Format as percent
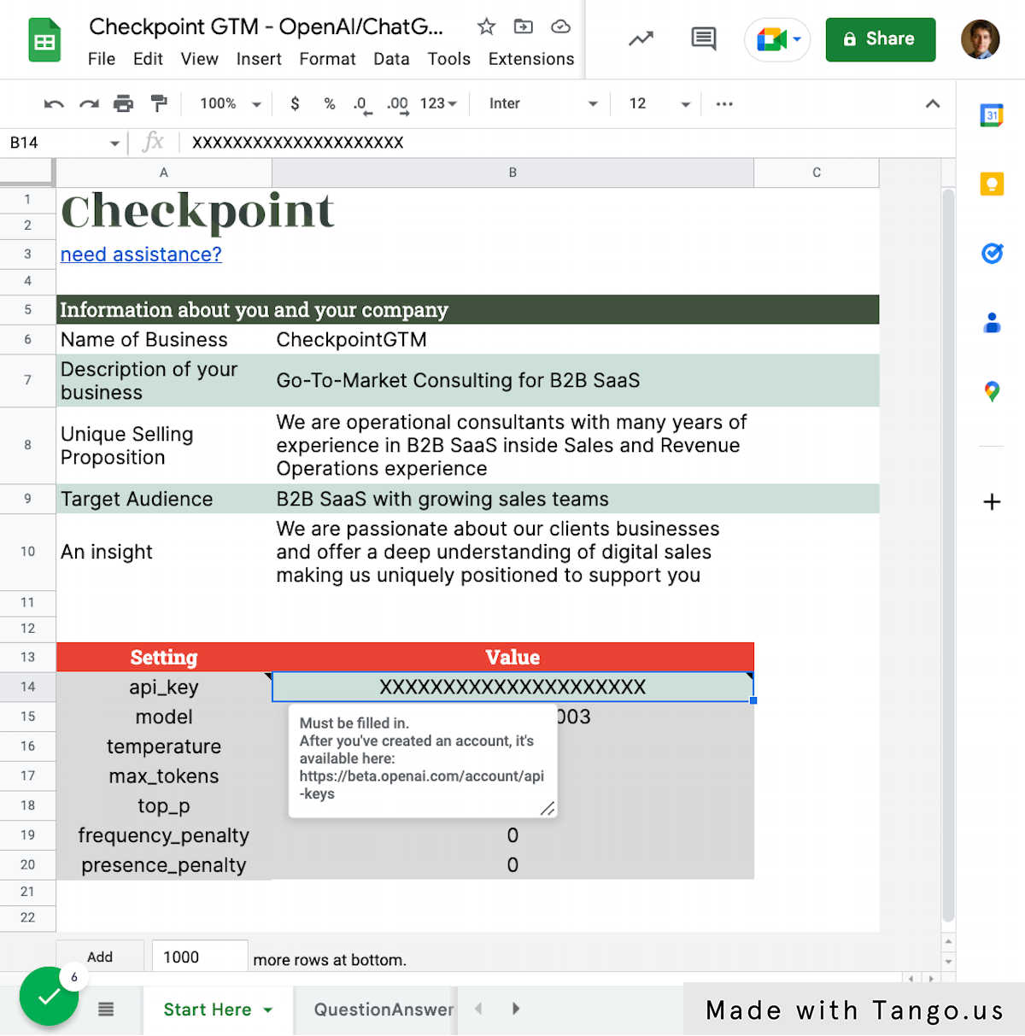Viewport: 1025px width, 1036px height. 330,103
